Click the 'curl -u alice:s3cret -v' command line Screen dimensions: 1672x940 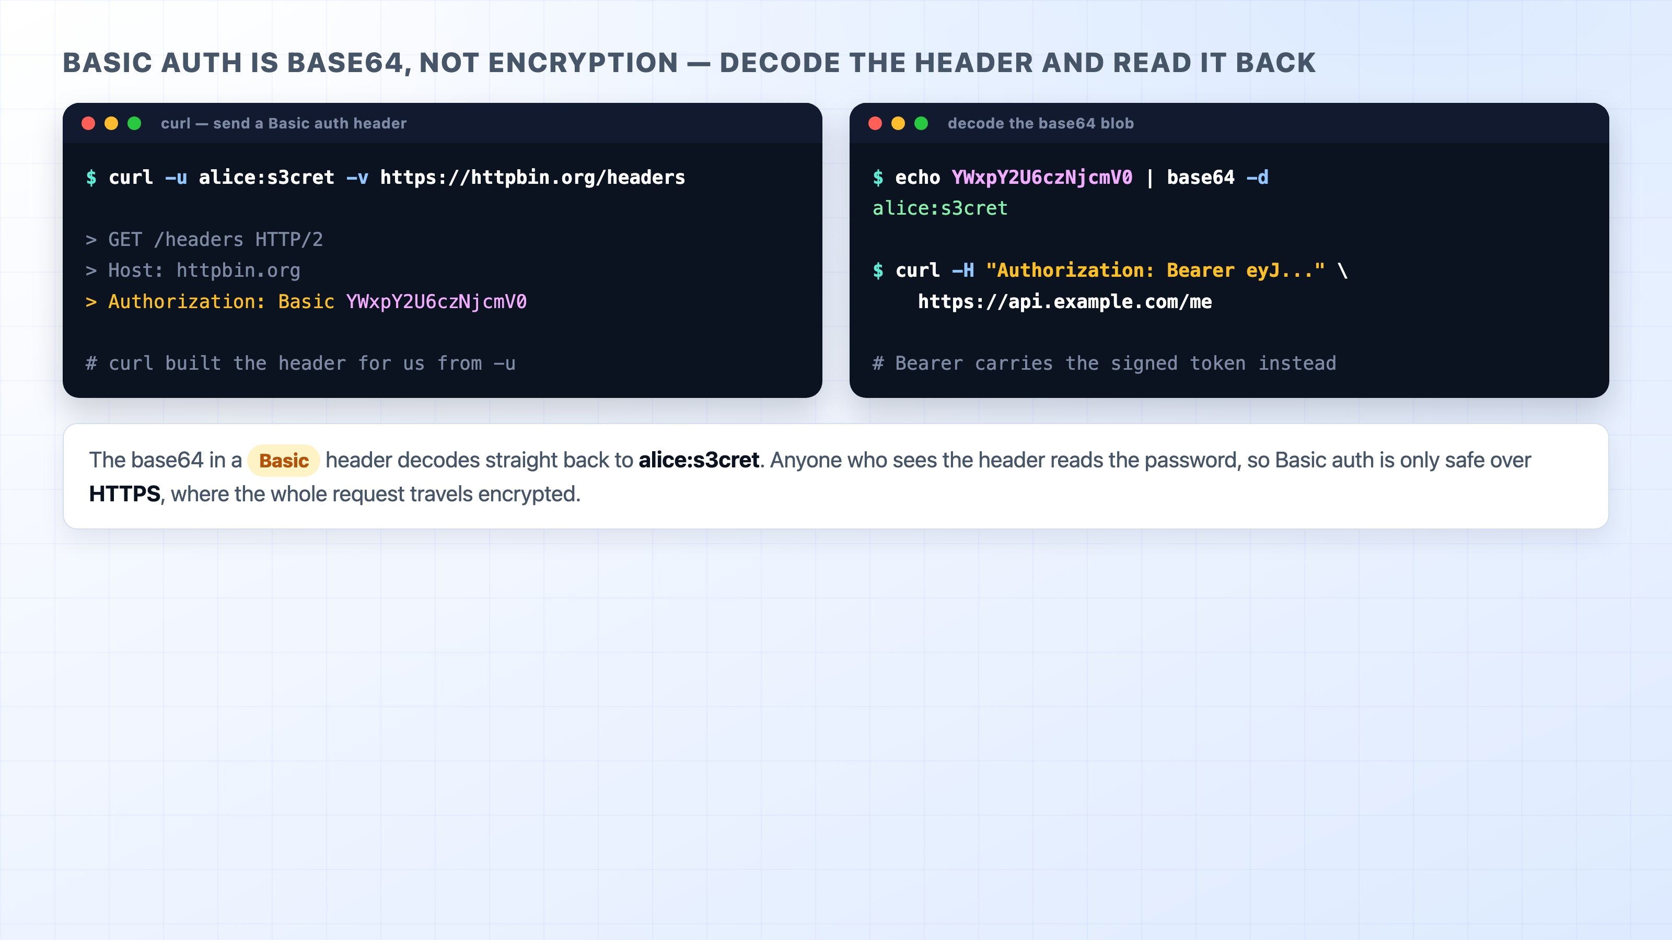(386, 177)
